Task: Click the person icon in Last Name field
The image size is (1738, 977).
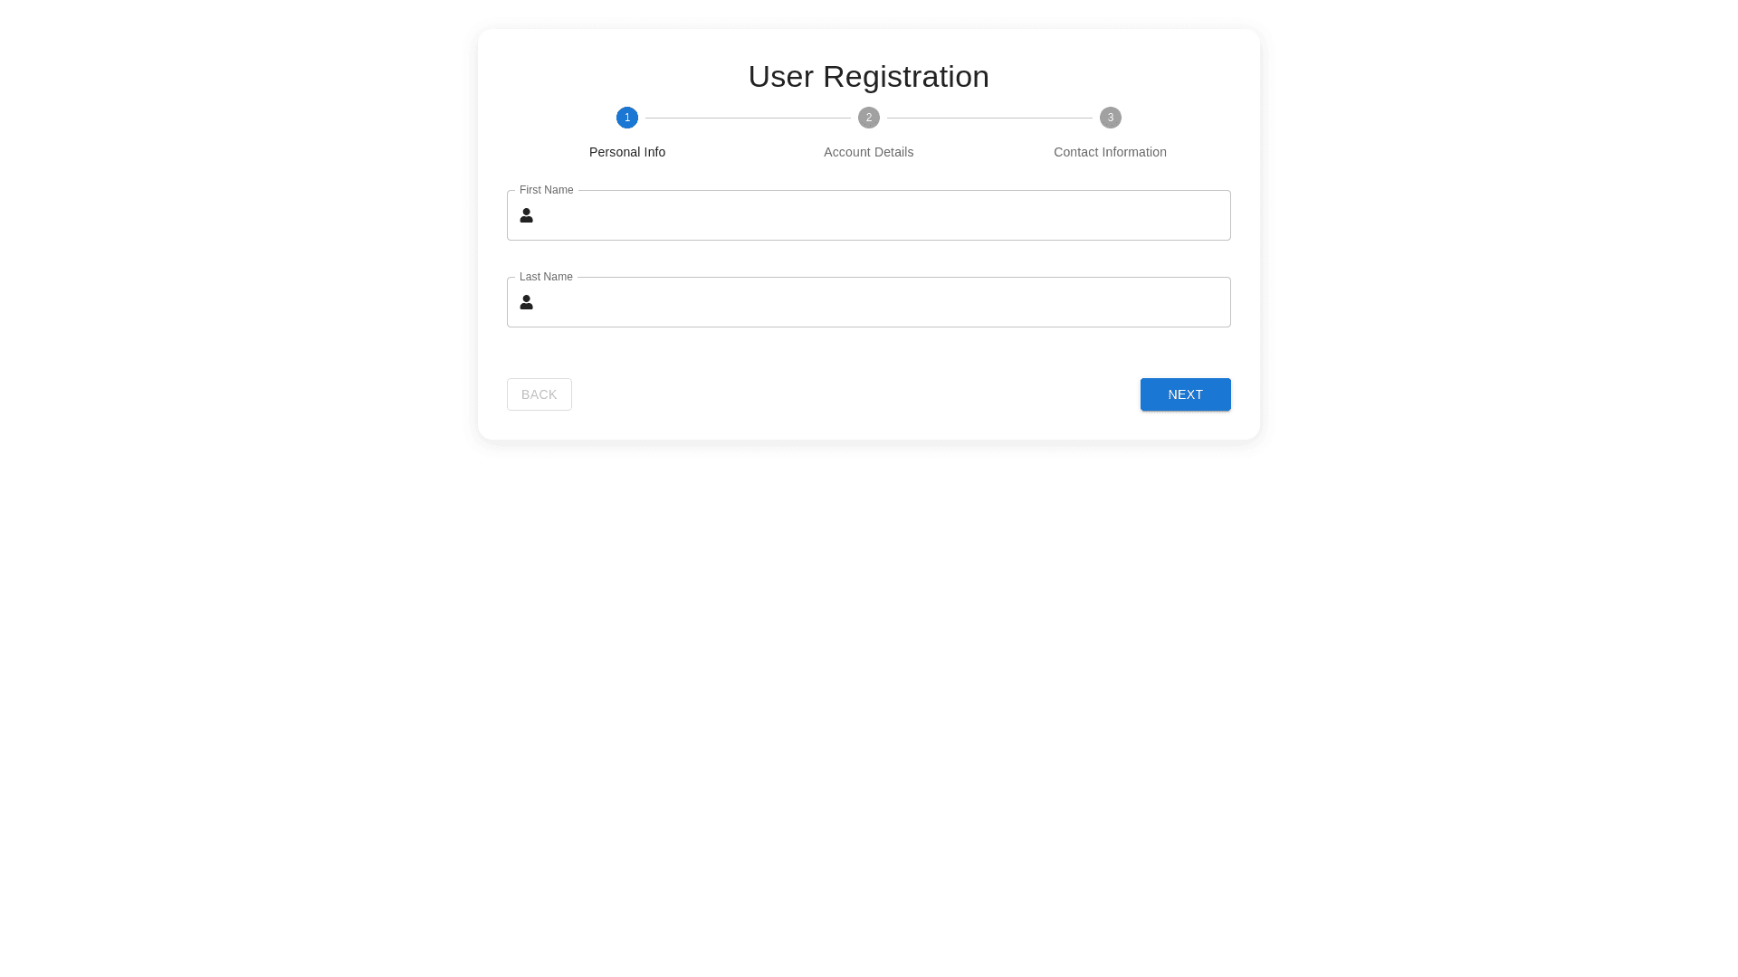Action: click(x=526, y=302)
